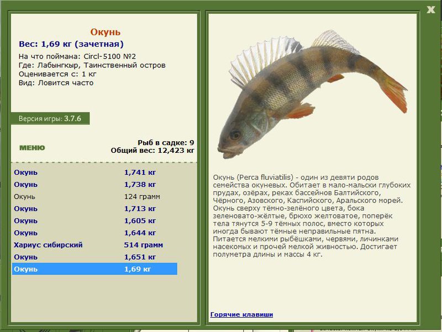Click the На что поймана: Circl-5100 №2 line
Viewport: 442px width, 332px height.
click(77, 56)
